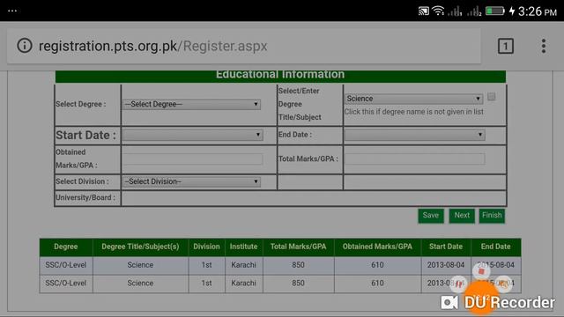This screenshot has width=564, height=317.
Task: Click the Finish button
Action: [x=492, y=215]
